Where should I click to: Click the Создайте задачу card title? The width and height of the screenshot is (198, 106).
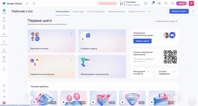point(89,49)
